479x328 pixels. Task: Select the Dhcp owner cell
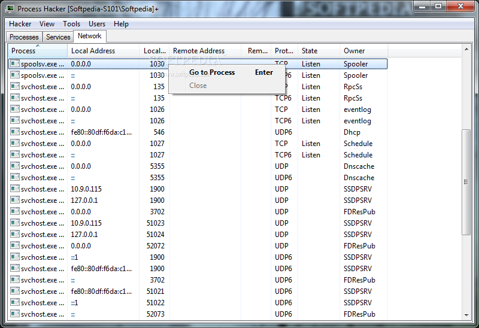352,132
